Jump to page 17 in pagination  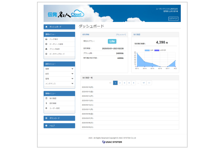tap(143, 83)
